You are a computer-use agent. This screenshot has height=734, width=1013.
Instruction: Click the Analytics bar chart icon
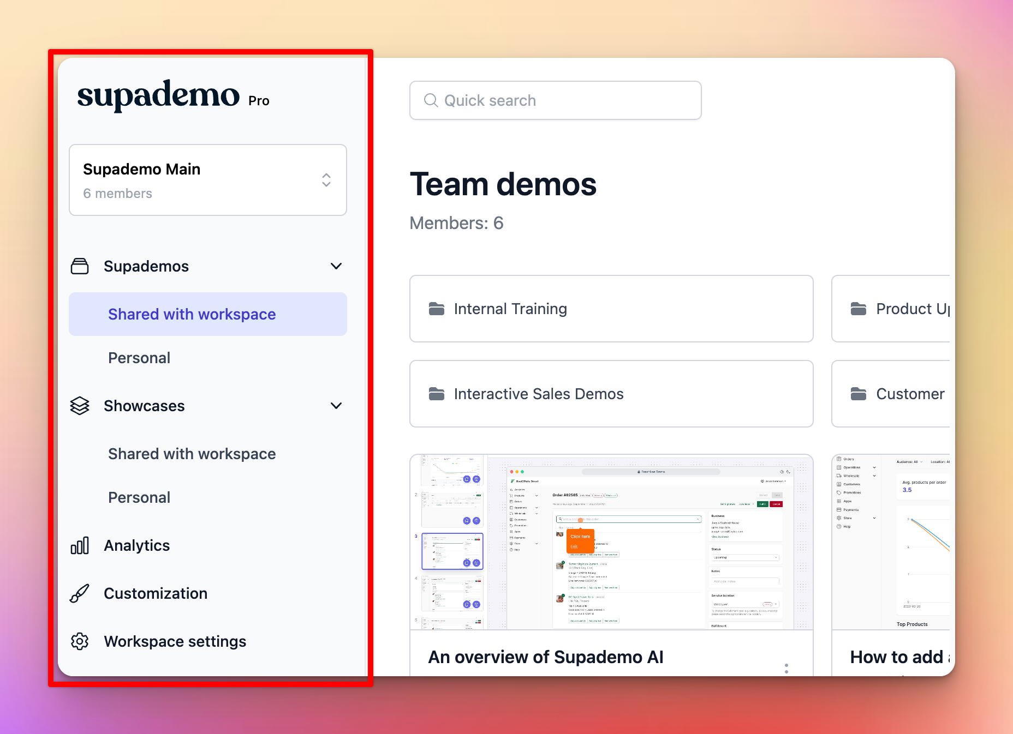click(x=80, y=545)
